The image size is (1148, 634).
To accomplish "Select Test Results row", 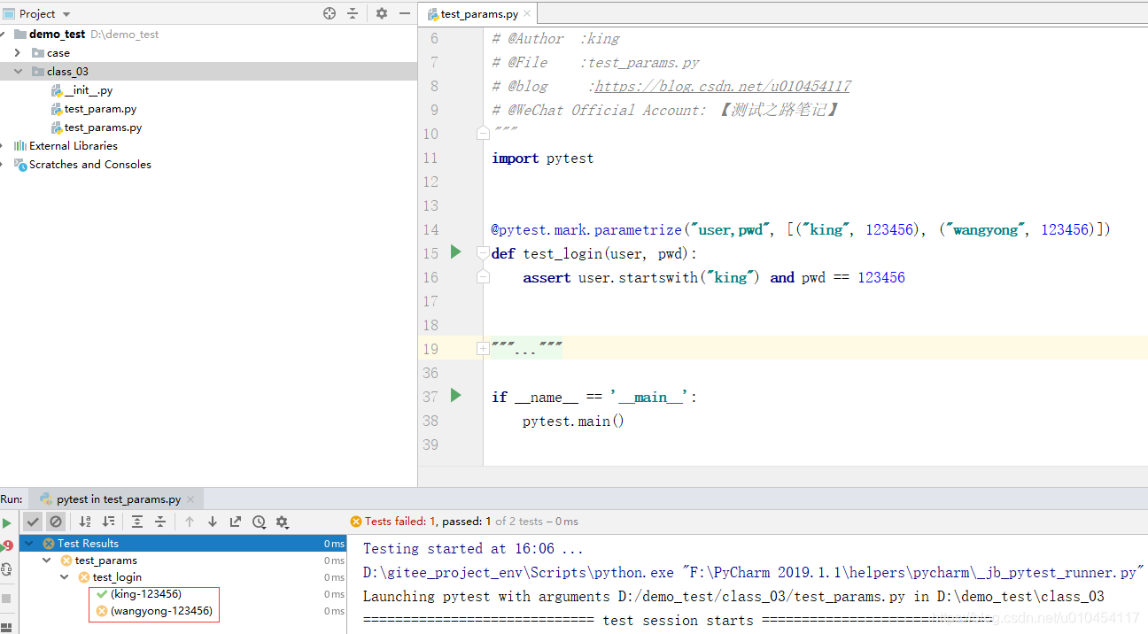I will [182, 544].
